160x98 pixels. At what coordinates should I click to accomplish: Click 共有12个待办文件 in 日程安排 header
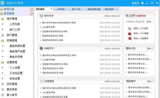coord(112,82)
